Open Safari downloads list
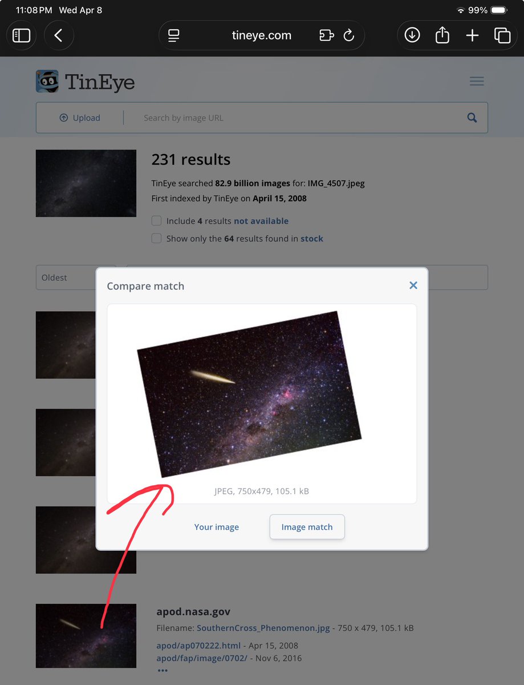The width and height of the screenshot is (524, 685). point(412,35)
